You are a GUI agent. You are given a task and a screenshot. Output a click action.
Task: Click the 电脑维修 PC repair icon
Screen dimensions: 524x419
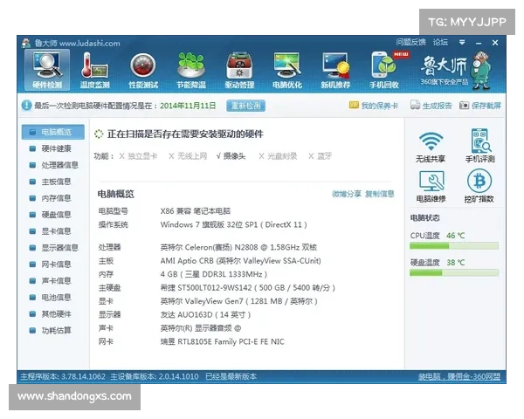(x=431, y=187)
